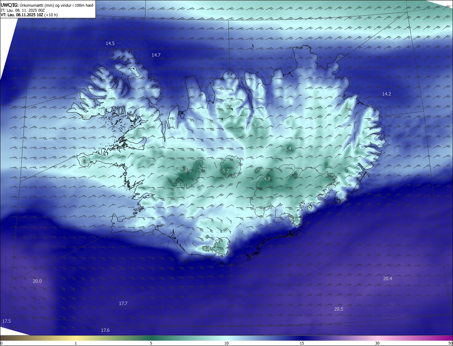Image resolution: width=453 pixels, height=346 pixels.
Task: Click the color scale tick label '1'
Action: 76,343
